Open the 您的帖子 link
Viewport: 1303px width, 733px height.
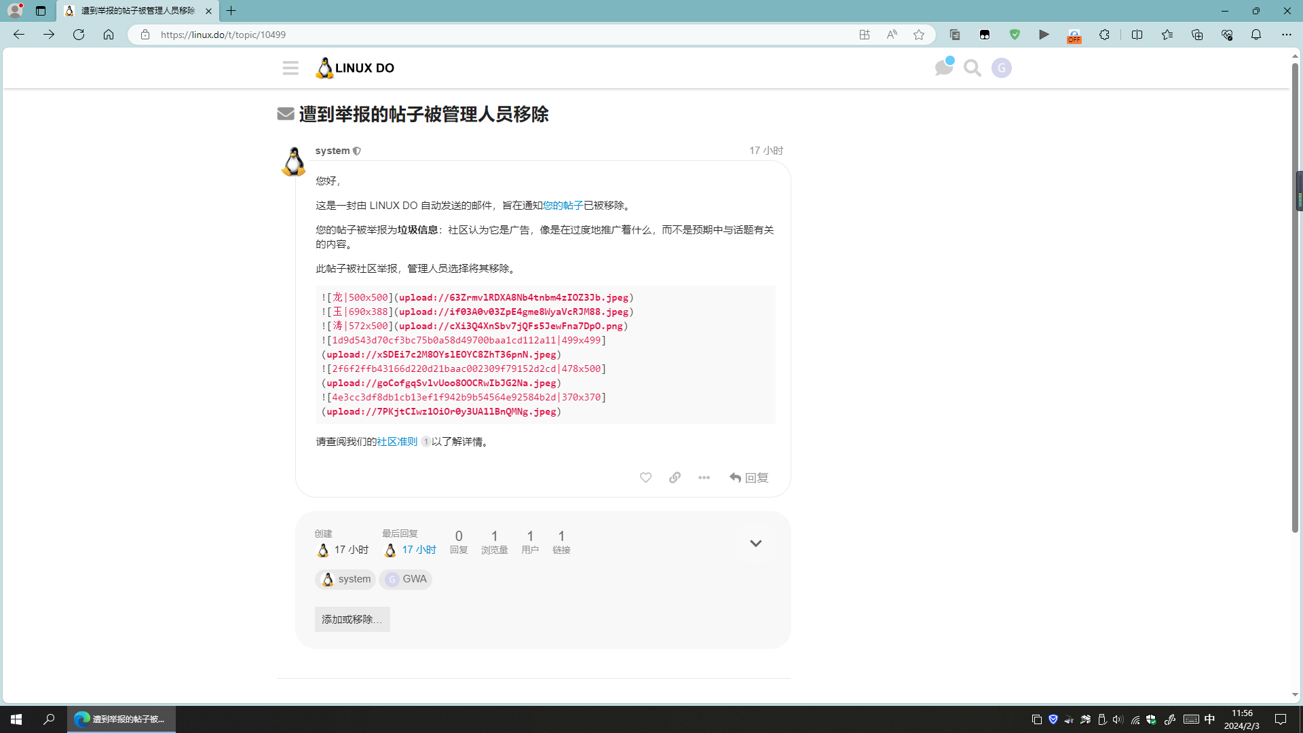[563, 206]
